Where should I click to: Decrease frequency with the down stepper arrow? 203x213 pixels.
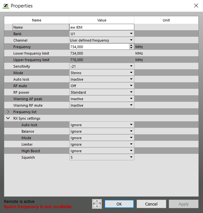point(131,48)
